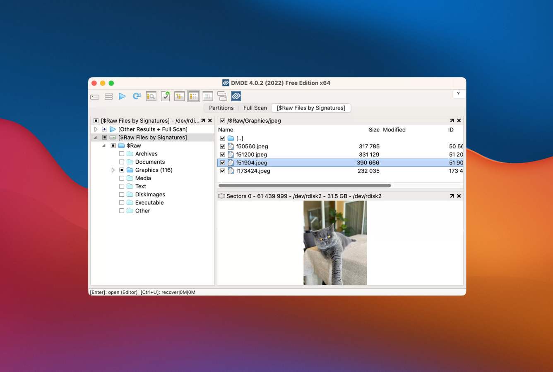Click the [Other Results + Full Scan] play icon
Screen dimensions: 553x372
[x=113, y=129]
